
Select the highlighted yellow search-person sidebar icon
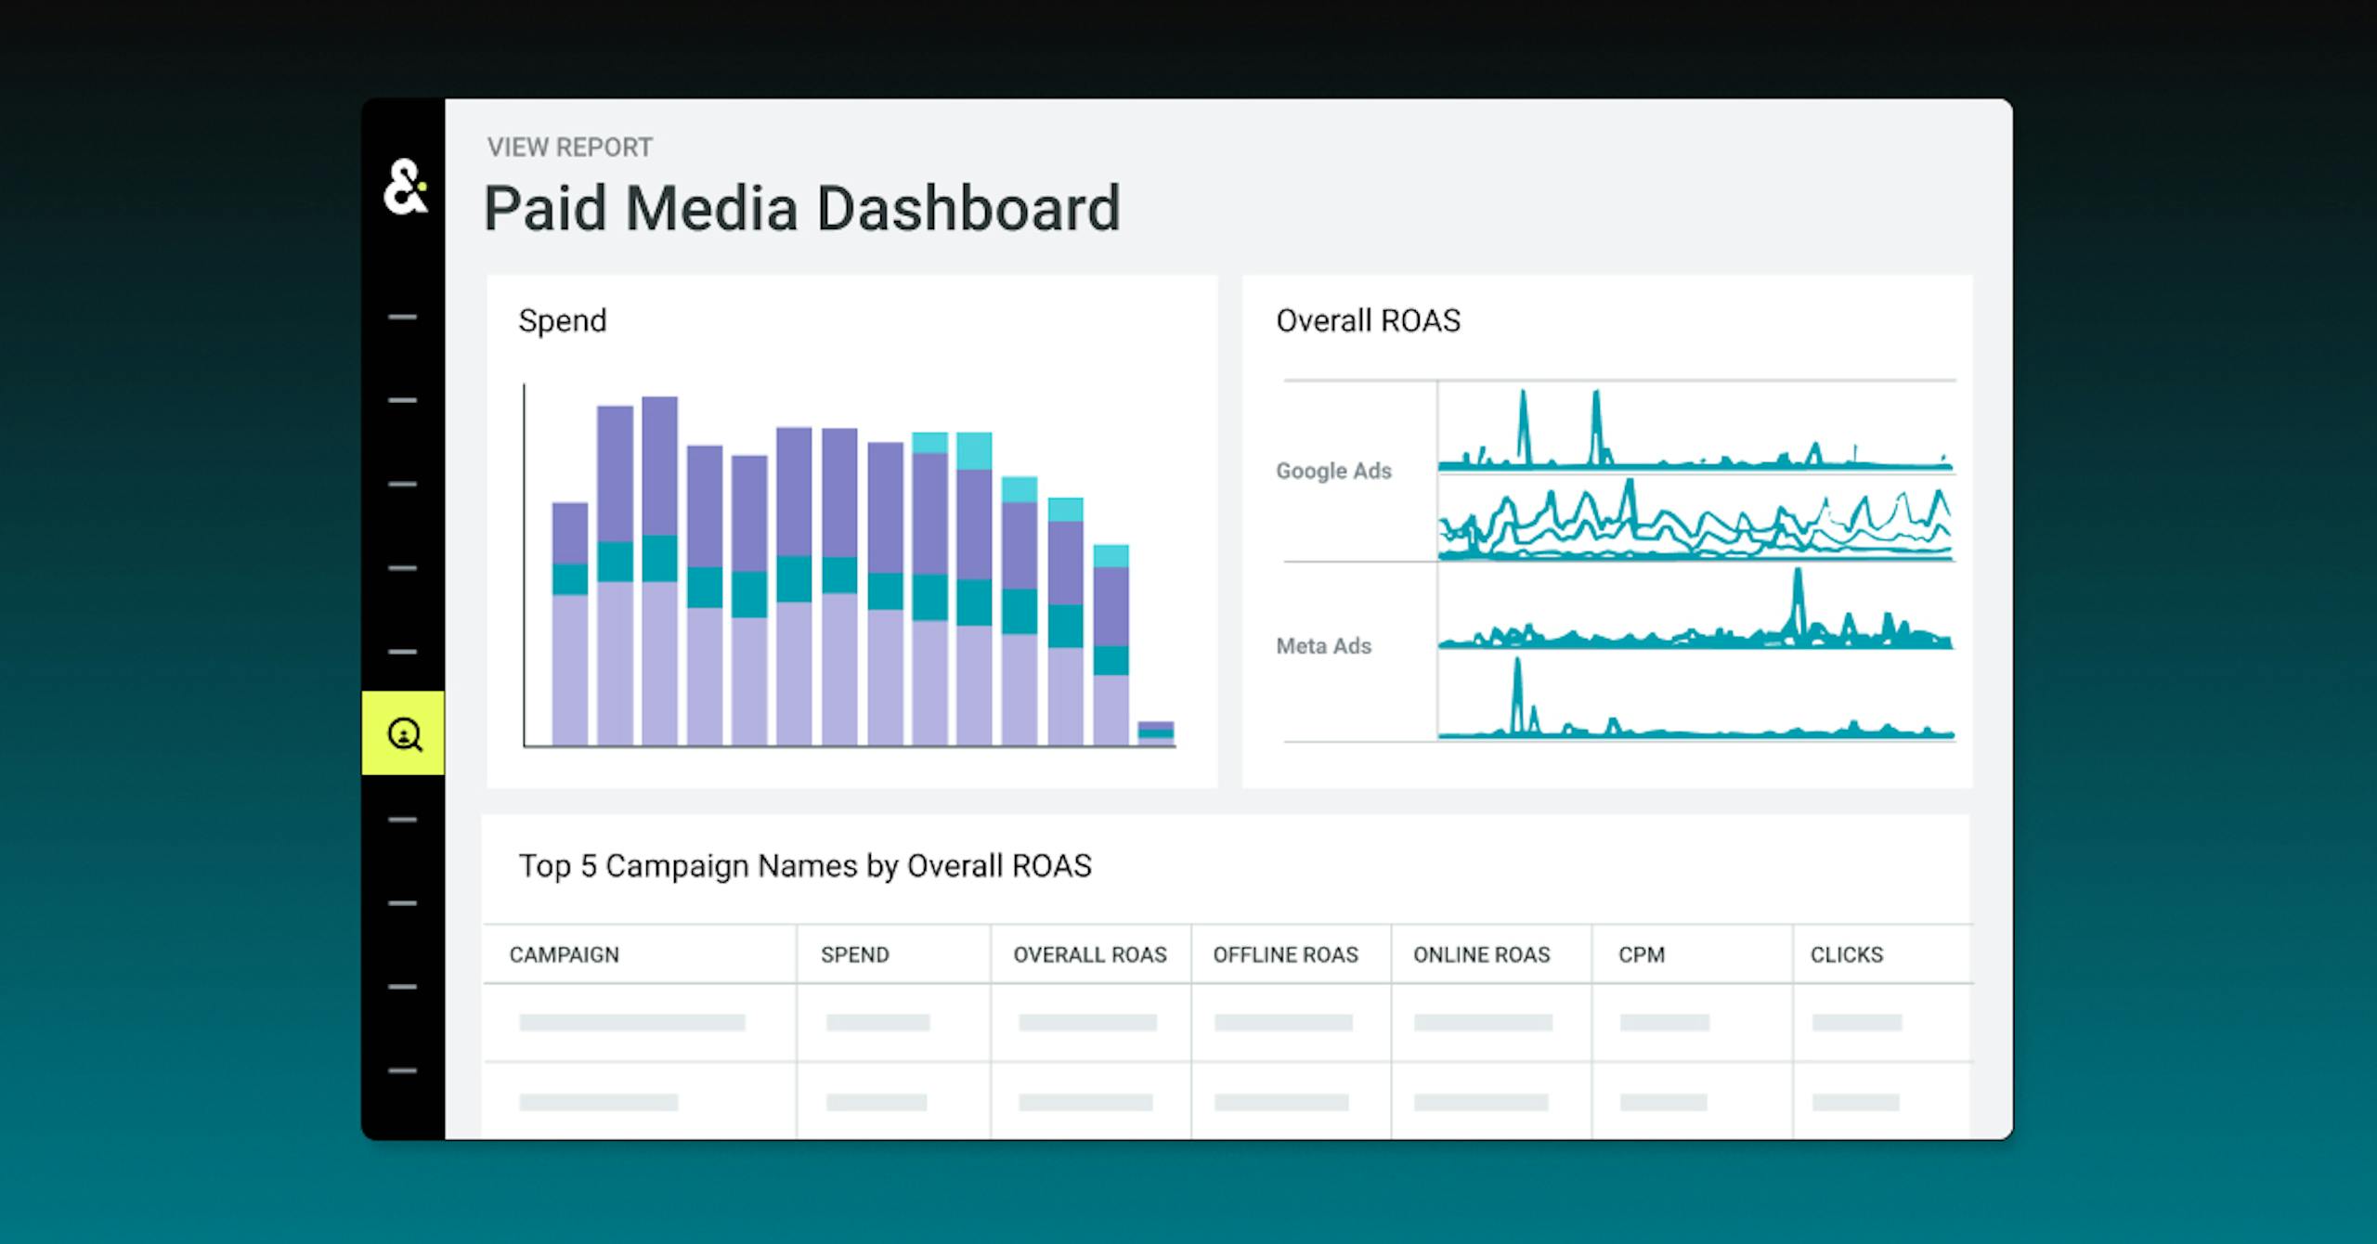(404, 733)
